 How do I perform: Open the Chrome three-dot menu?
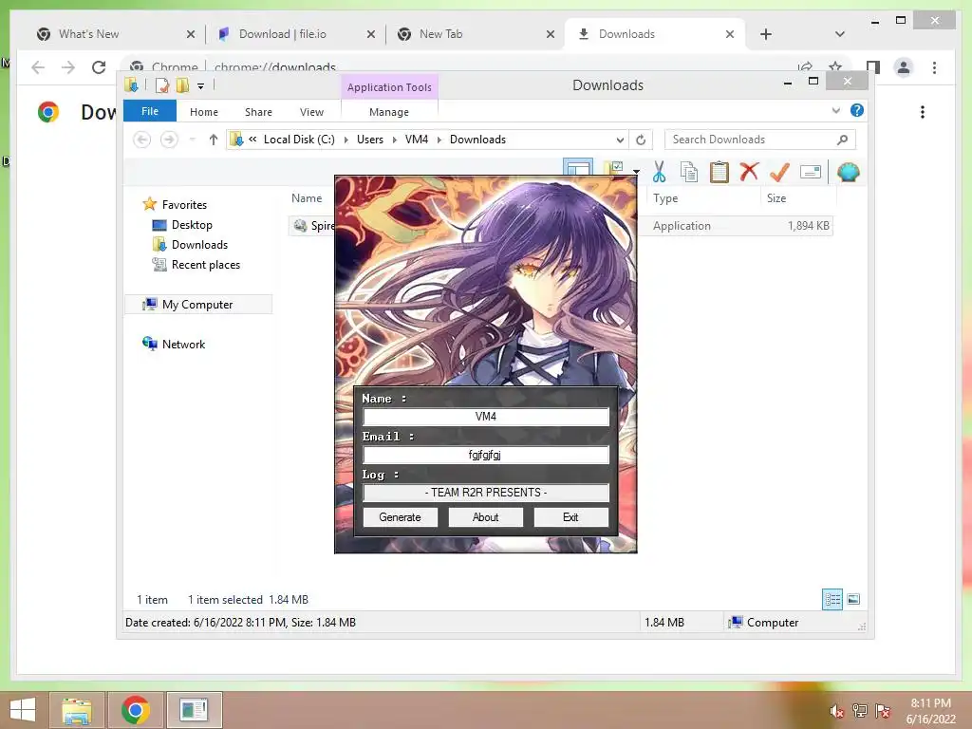[x=934, y=67]
